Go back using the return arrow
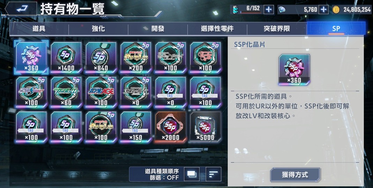The width and height of the screenshot is (373, 188). point(21,9)
